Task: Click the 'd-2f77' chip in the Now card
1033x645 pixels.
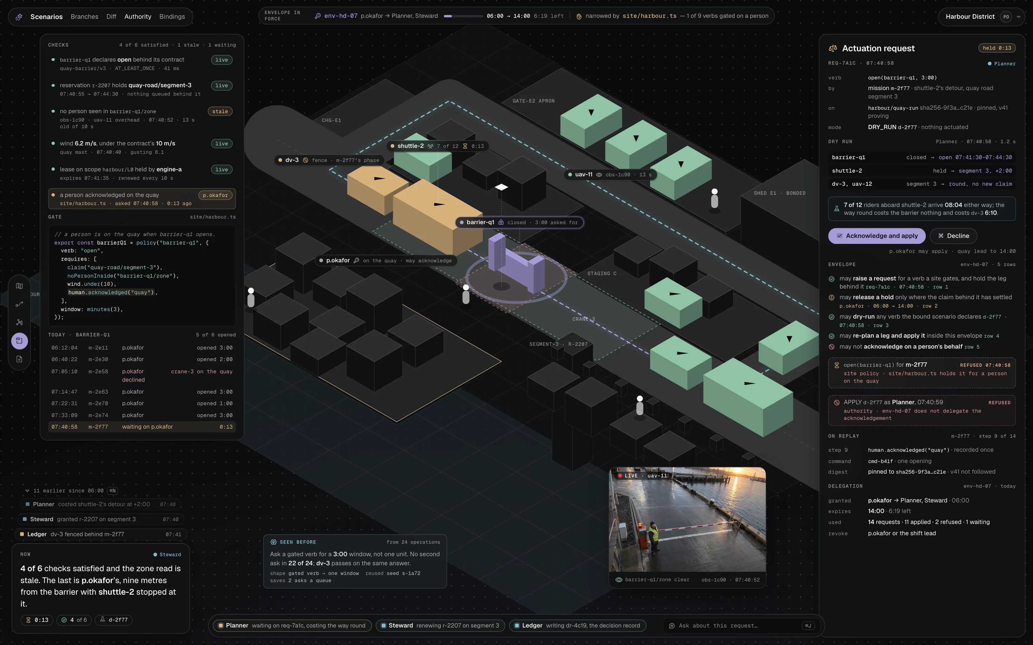Action: click(114, 620)
